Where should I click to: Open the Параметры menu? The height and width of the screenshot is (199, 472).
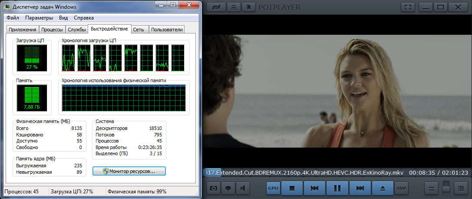point(39,18)
